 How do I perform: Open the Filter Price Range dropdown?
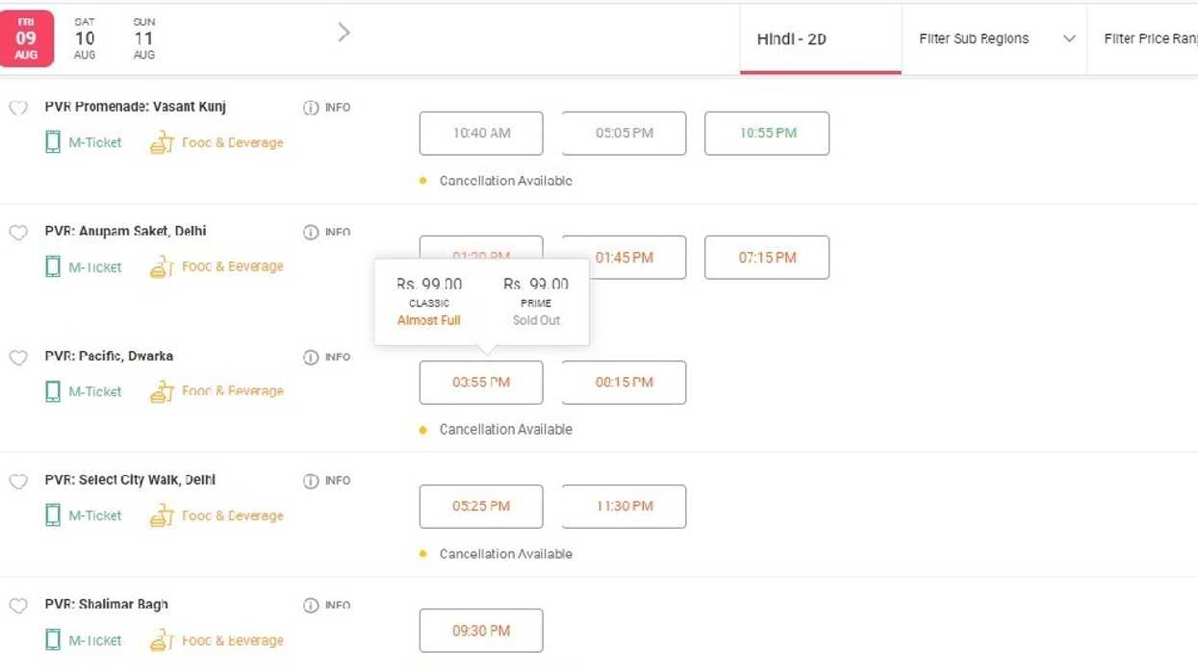(1150, 39)
